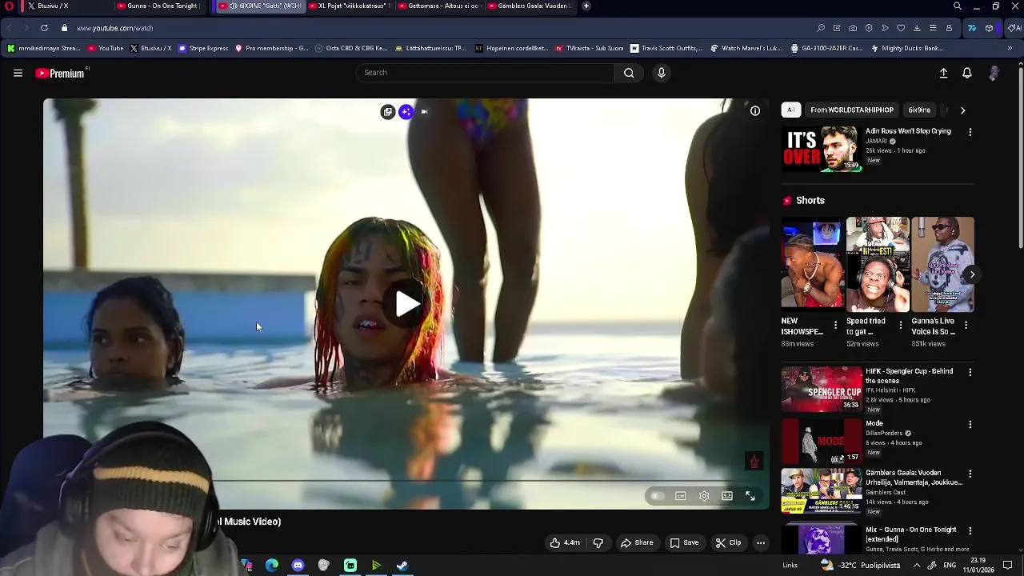The height and width of the screenshot is (576, 1024).
Task: Open a new browser tab
Action: point(586,6)
